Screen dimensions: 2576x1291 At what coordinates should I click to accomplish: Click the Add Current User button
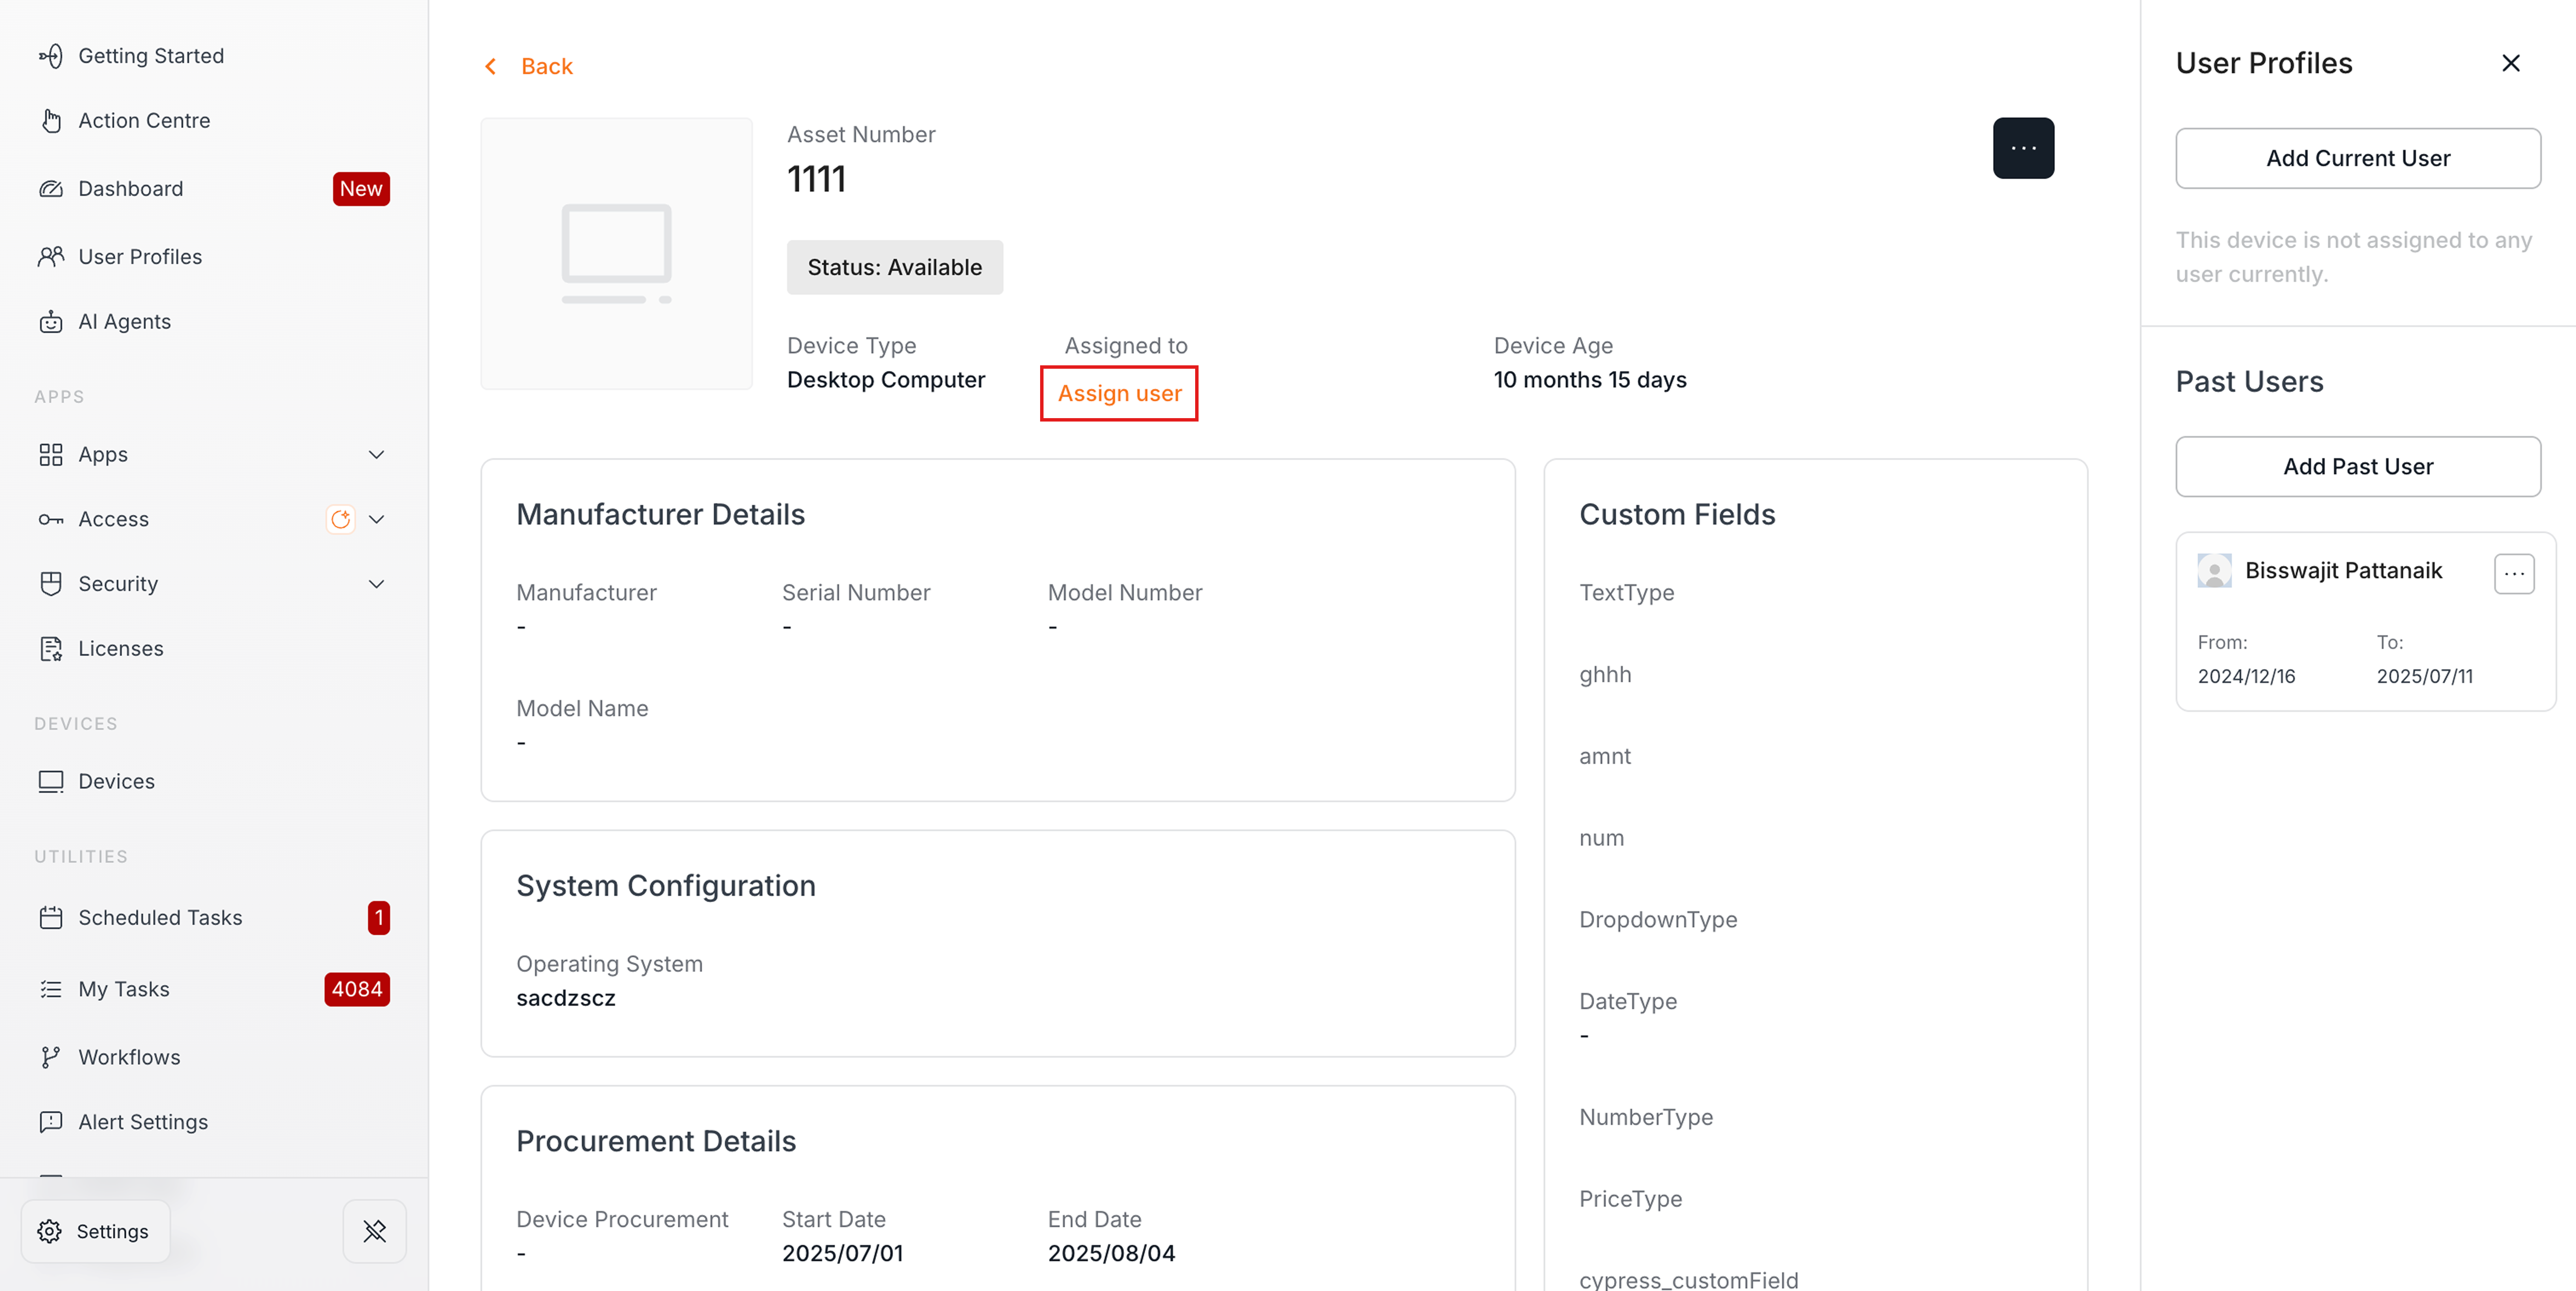click(x=2357, y=158)
